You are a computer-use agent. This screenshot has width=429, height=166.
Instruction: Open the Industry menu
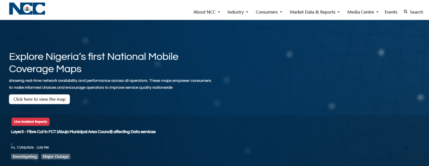pos(238,12)
